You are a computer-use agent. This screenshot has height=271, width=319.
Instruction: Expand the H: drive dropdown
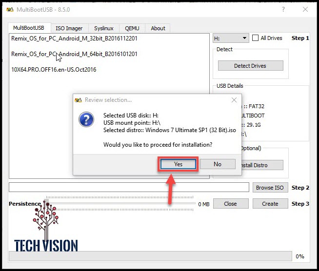(231, 38)
